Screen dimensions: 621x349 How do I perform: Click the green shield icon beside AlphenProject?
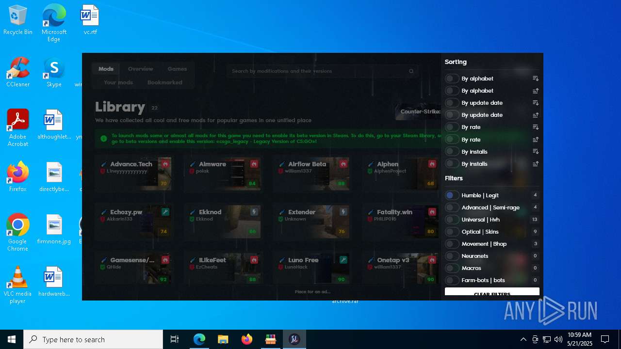[370, 171]
